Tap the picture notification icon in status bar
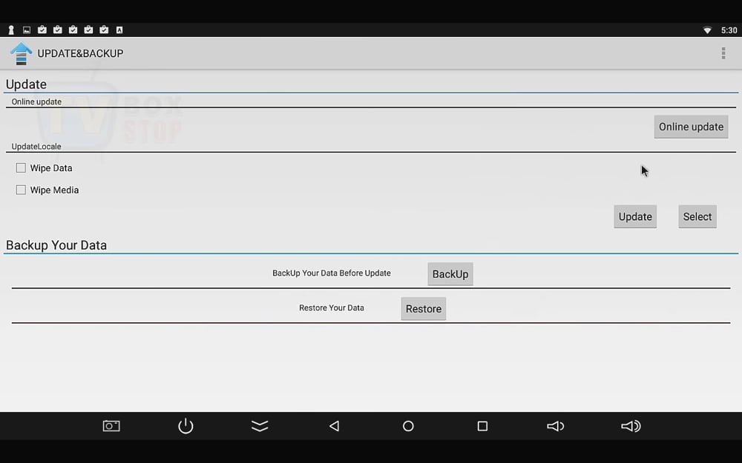Viewport: 742px width, 463px height. pos(27,30)
